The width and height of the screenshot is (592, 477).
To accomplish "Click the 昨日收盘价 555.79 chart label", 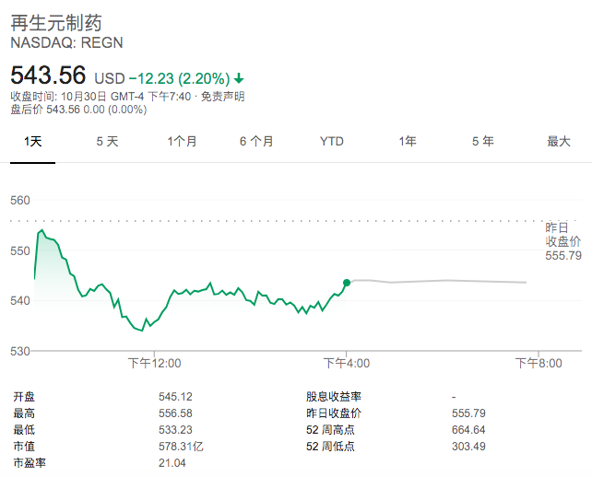I will coord(562,241).
